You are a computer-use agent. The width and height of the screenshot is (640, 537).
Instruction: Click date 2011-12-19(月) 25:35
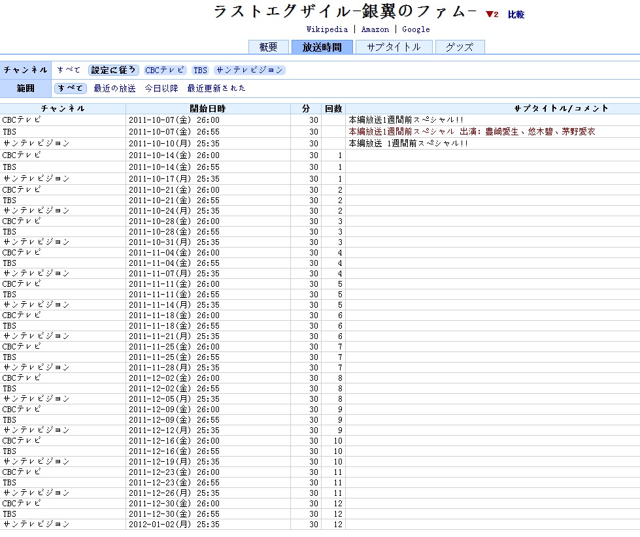pyautogui.click(x=175, y=462)
